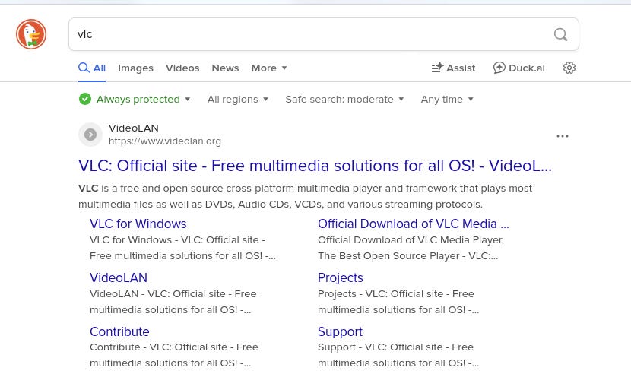Open the Projects sitelink

click(340, 277)
